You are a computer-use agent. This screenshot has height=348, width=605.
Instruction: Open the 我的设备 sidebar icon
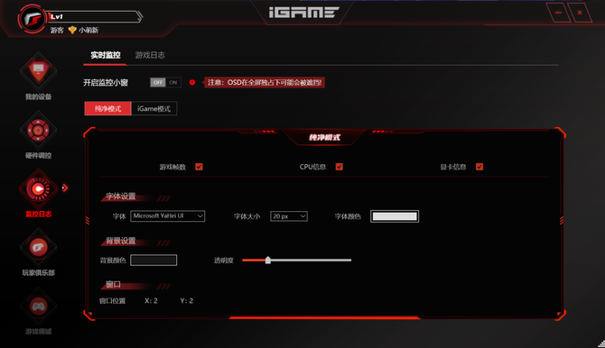(x=38, y=70)
